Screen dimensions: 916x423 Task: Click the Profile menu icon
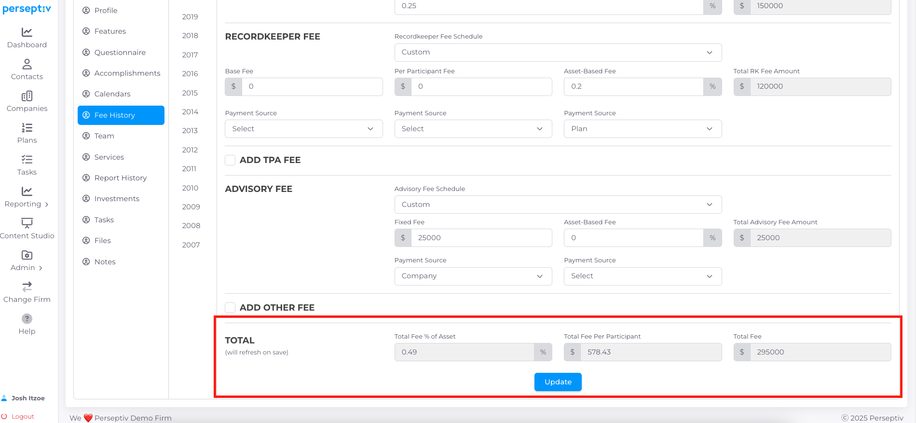click(x=86, y=10)
